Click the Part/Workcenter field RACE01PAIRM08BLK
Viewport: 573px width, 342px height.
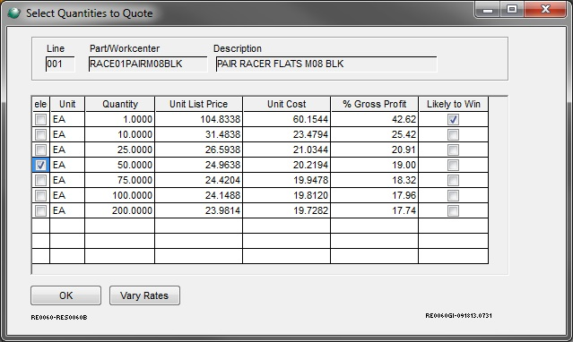click(x=148, y=64)
